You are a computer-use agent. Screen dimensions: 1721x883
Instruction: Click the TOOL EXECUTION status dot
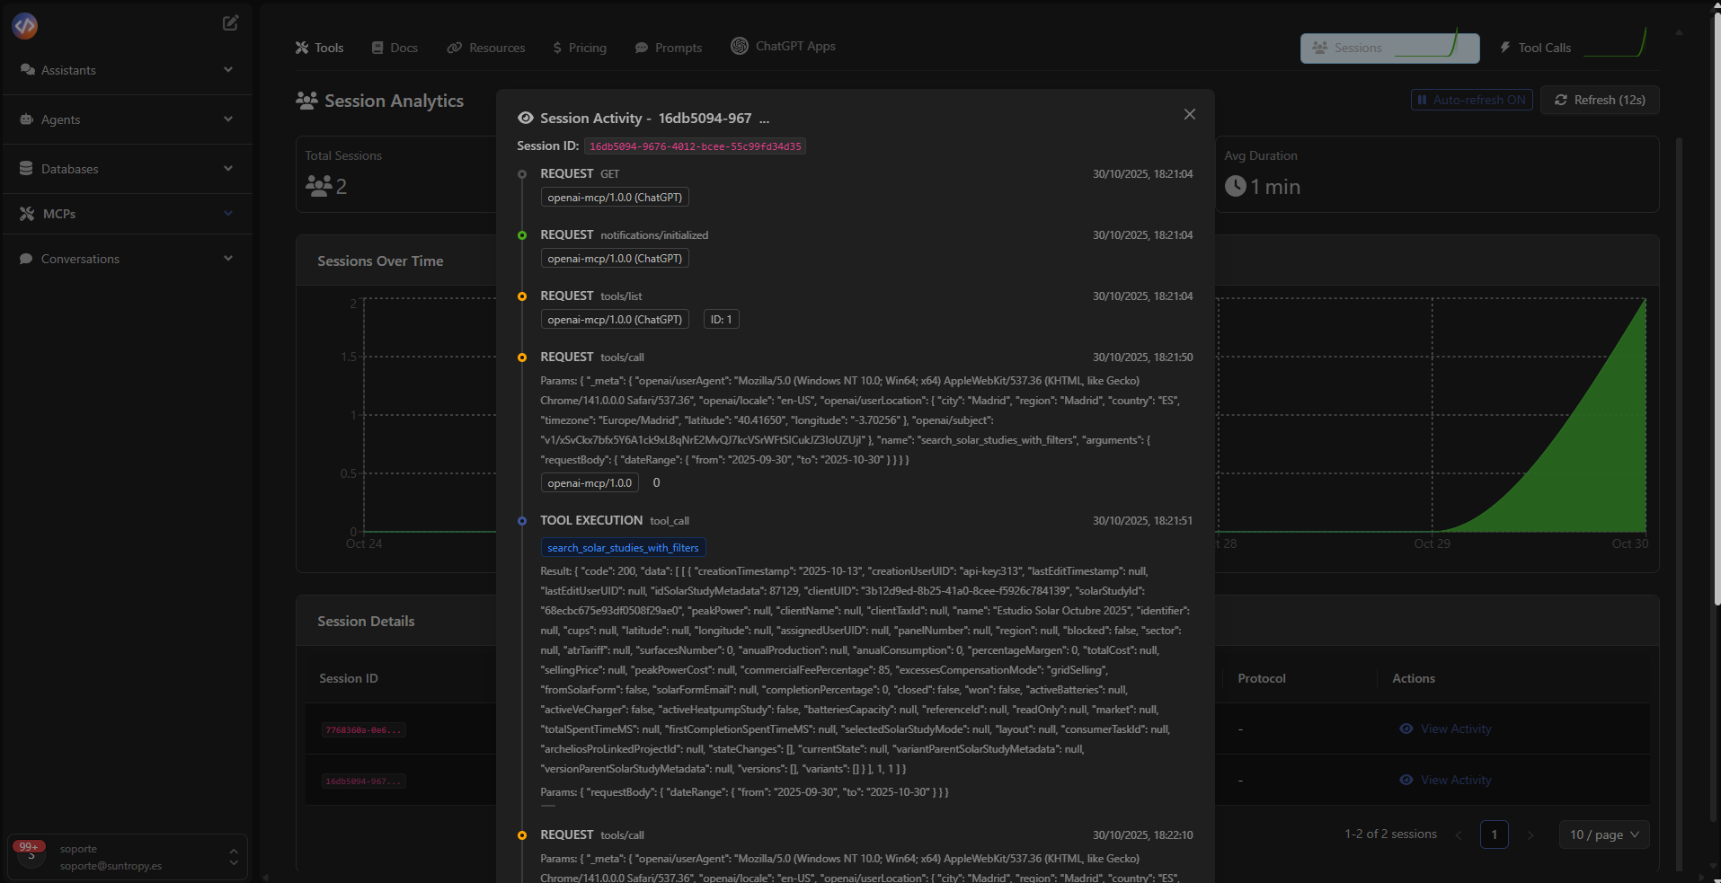pos(522,521)
